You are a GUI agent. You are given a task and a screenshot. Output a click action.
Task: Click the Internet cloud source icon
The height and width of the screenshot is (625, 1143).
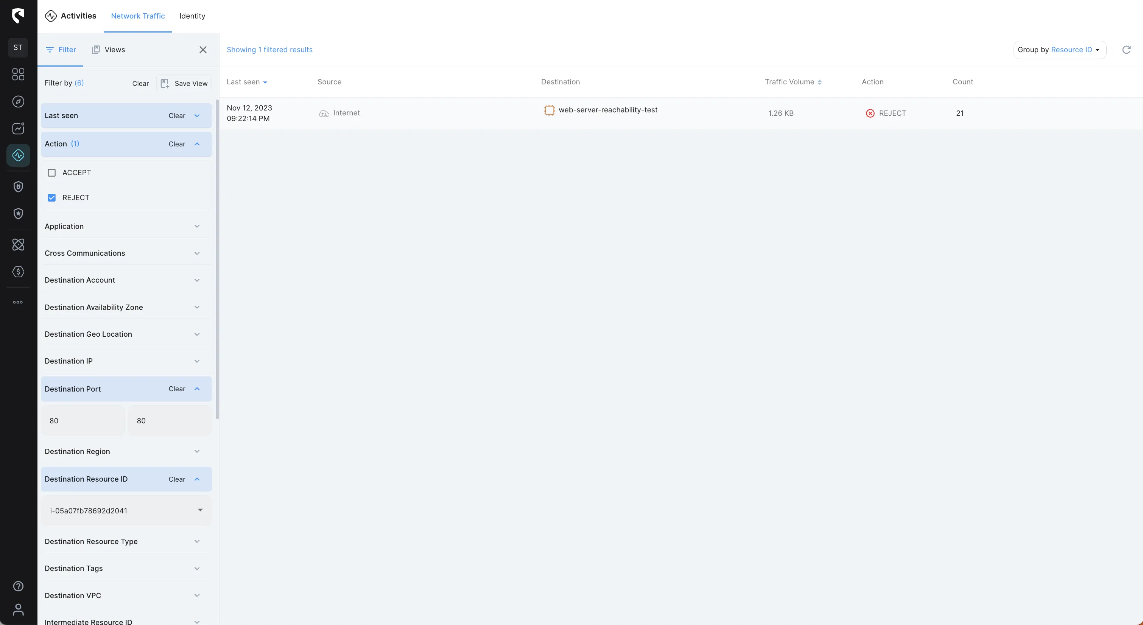coord(324,113)
